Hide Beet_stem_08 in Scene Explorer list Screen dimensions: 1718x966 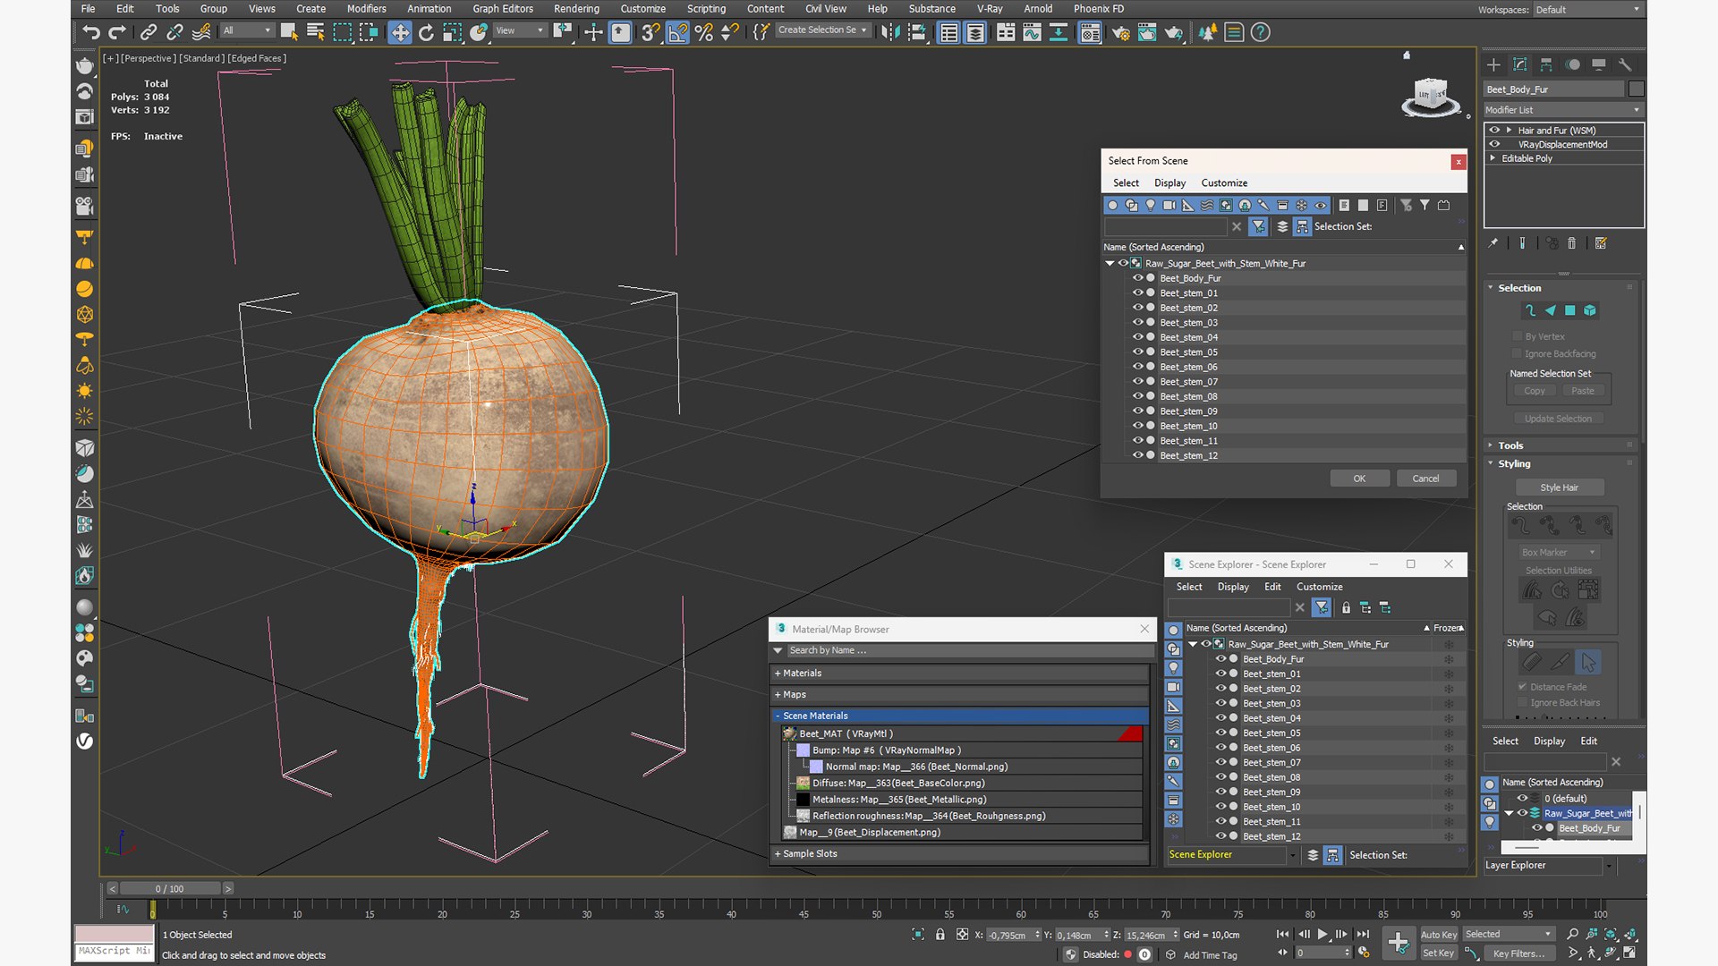tap(1220, 776)
